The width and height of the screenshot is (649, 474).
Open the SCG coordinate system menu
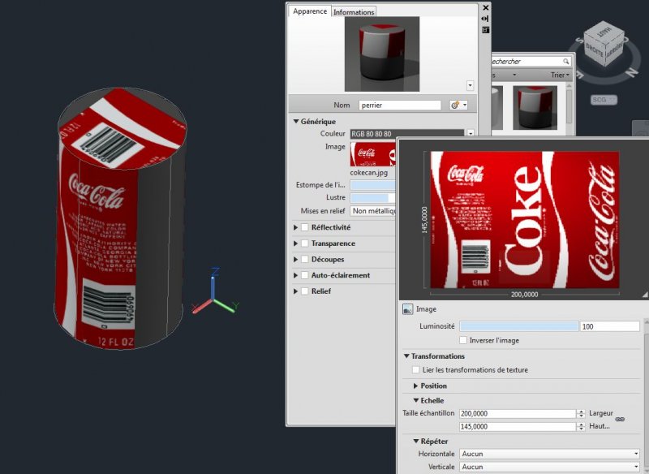604,100
